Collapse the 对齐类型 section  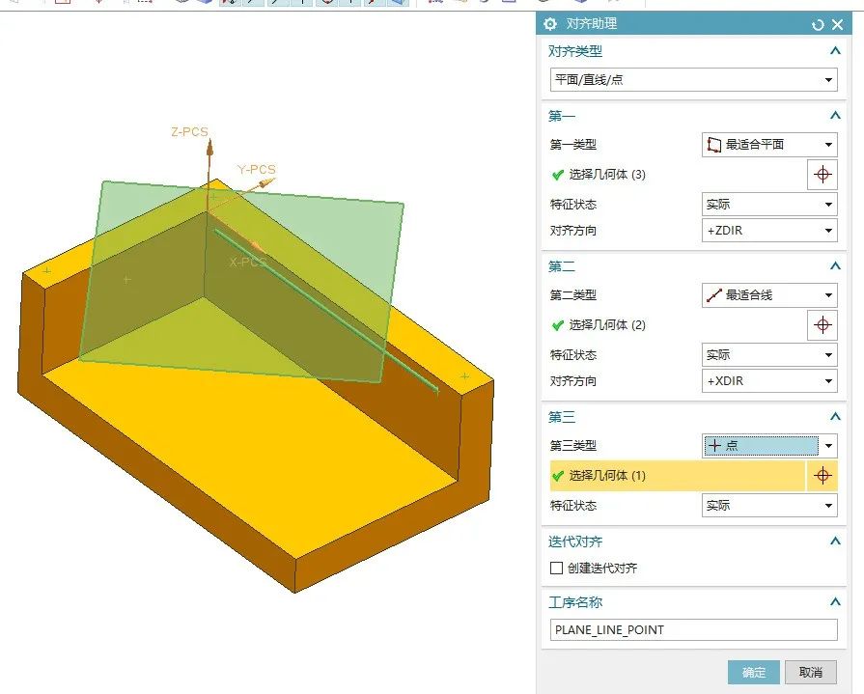[835, 51]
